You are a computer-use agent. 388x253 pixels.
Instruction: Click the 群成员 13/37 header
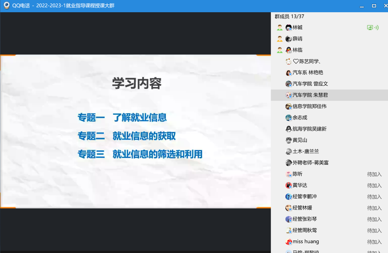(x=289, y=16)
